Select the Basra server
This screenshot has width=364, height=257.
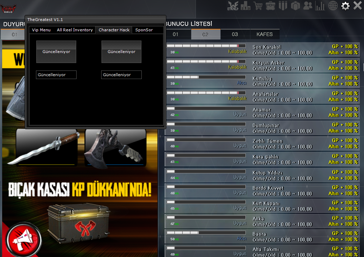tap(262, 237)
